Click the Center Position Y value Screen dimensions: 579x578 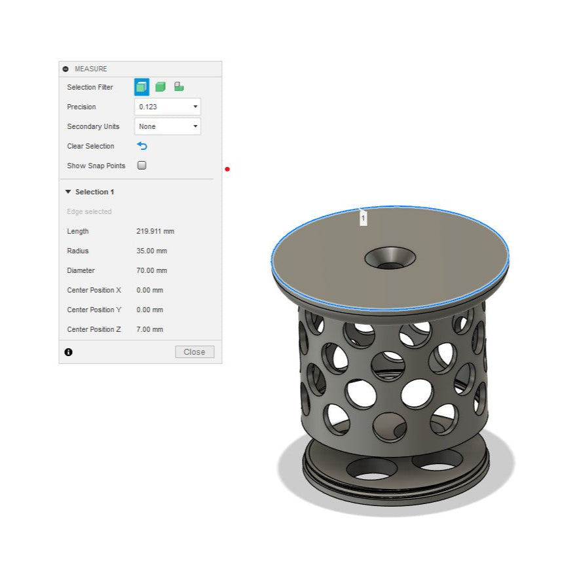149,310
